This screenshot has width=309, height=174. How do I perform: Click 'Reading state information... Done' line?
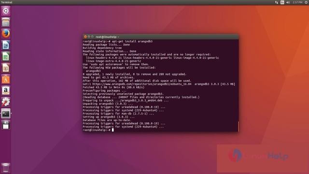pos(110,51)
